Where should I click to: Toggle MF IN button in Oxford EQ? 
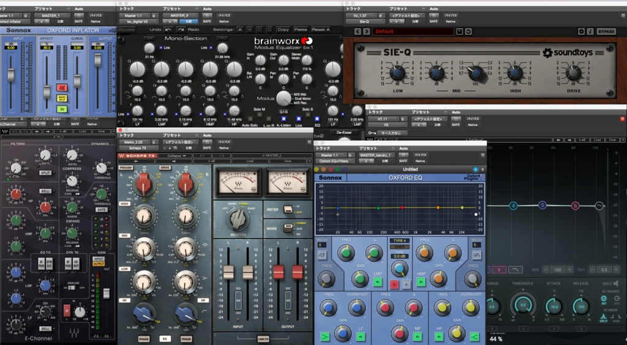coord(417,336)
